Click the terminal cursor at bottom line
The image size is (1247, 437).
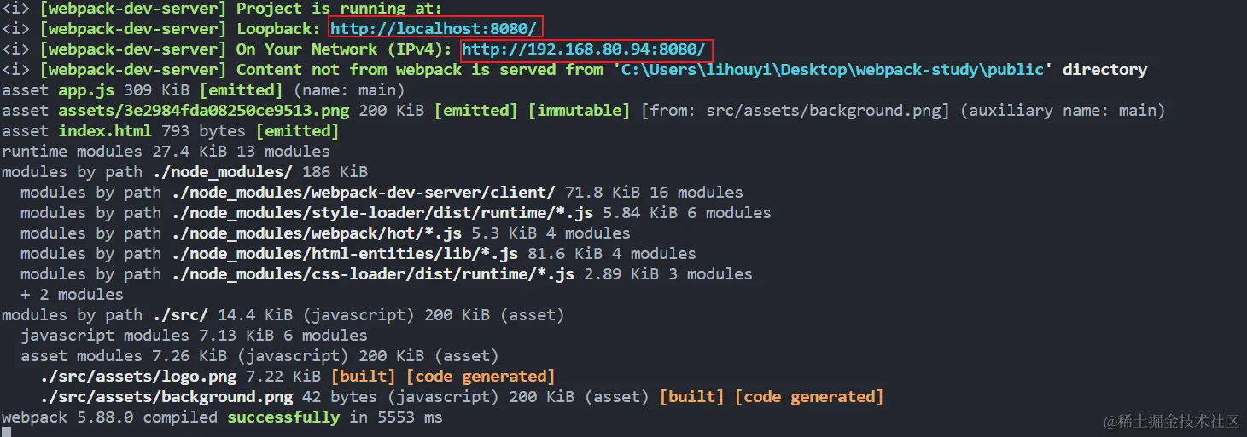click(x=6, y=432)
